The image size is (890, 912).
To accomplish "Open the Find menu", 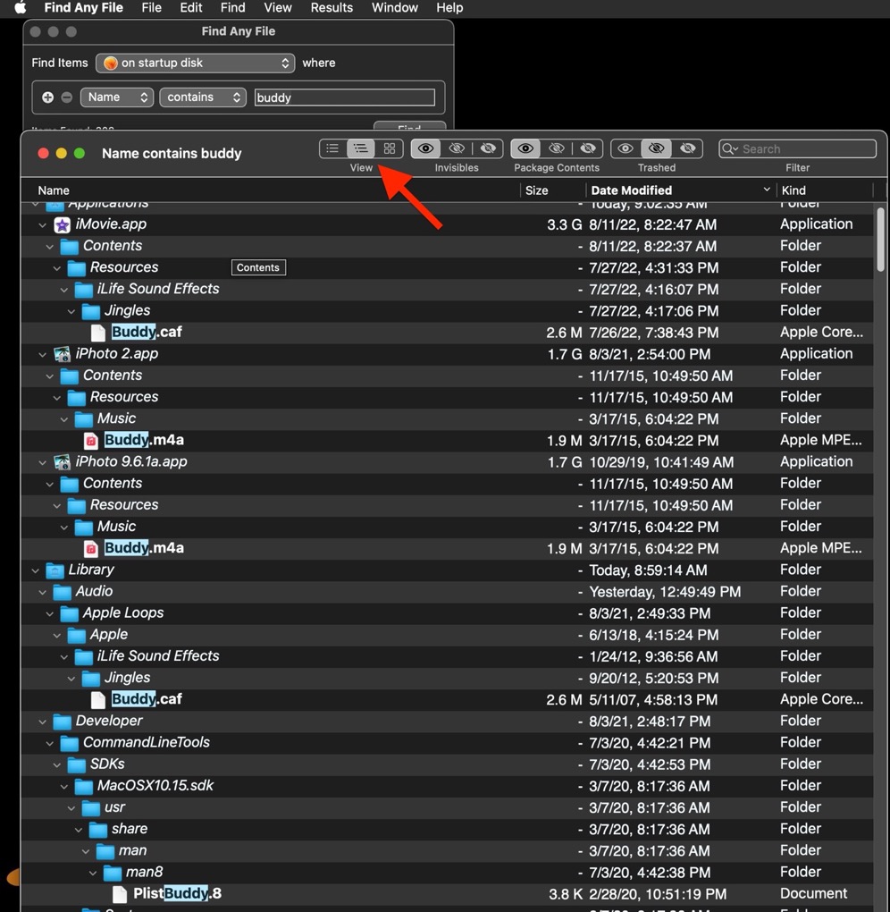I will point(232,7).
